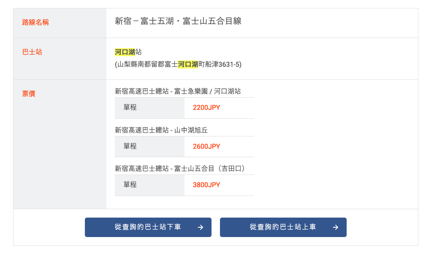Image resolution: width=426 pixels, height=259 pixels.
Task: Select the 巴士站 row label
Action: tap(32, 52)
